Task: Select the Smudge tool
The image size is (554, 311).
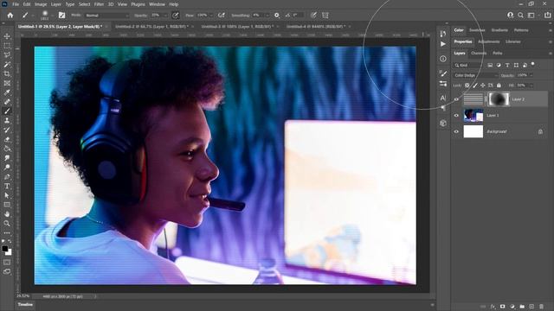Action: click(x=7, y=158)
